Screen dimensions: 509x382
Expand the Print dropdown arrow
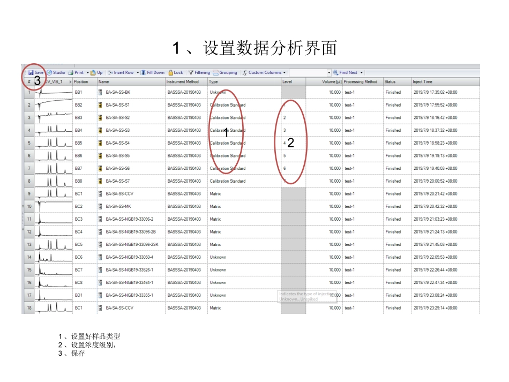(88, 73)
